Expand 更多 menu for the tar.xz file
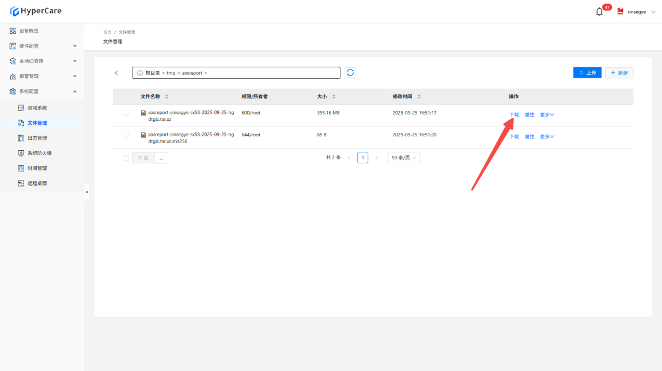Viewport: 662px width, 371px height. click(547, 114)
